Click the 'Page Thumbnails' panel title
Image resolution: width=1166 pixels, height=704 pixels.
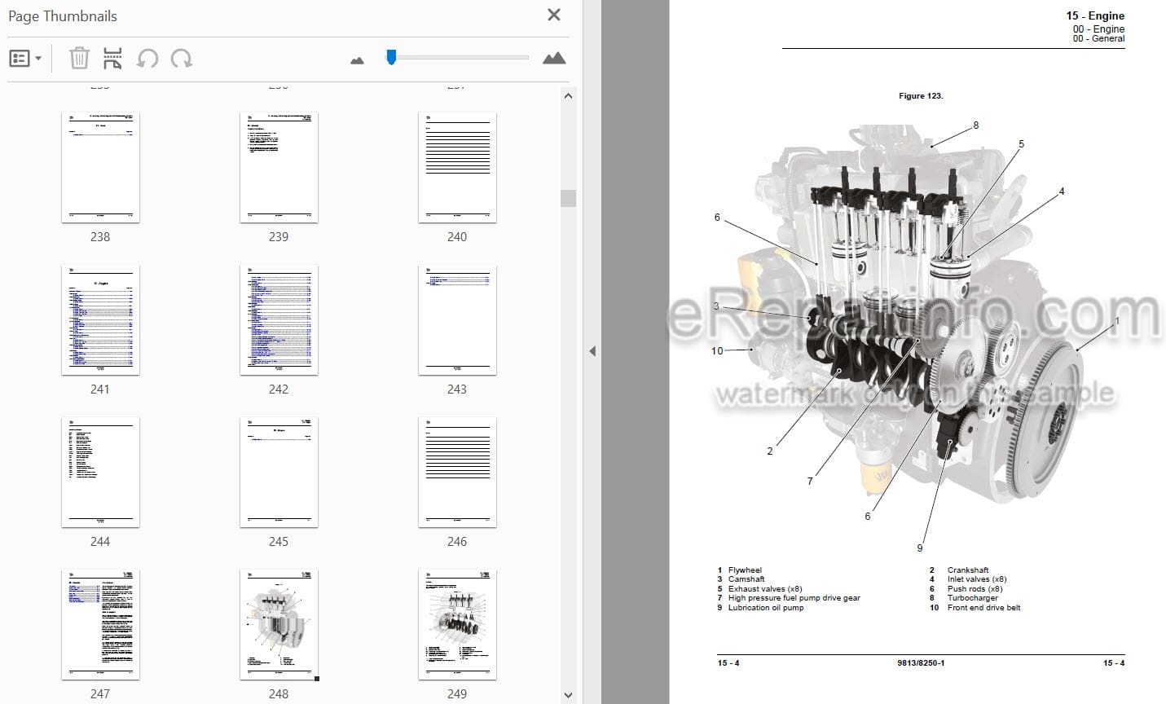[x=63, y=15]
